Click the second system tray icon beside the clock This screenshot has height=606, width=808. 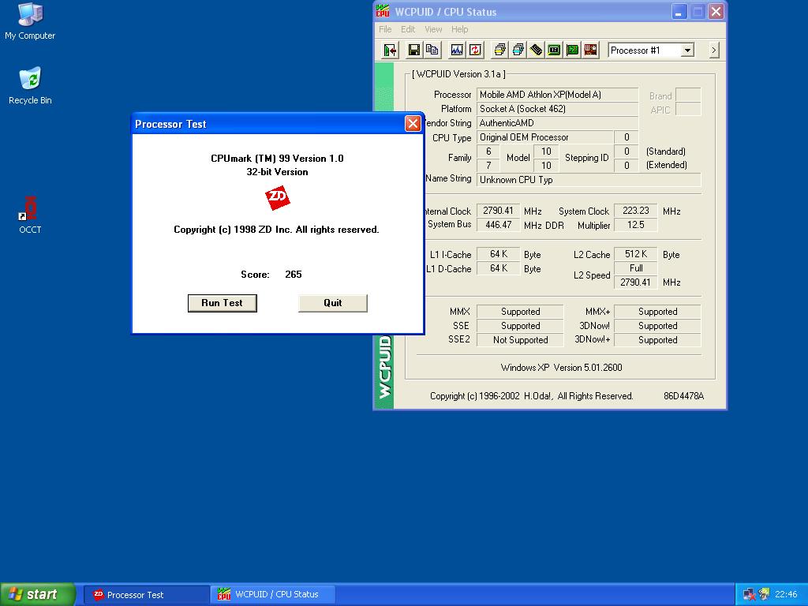[764, 595]
